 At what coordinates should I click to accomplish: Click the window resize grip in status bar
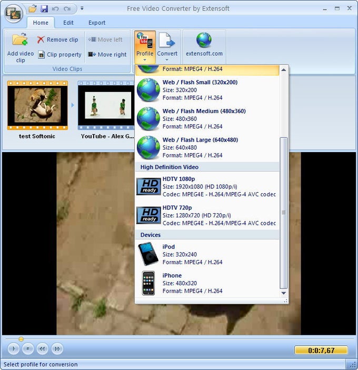coord(353,365)
